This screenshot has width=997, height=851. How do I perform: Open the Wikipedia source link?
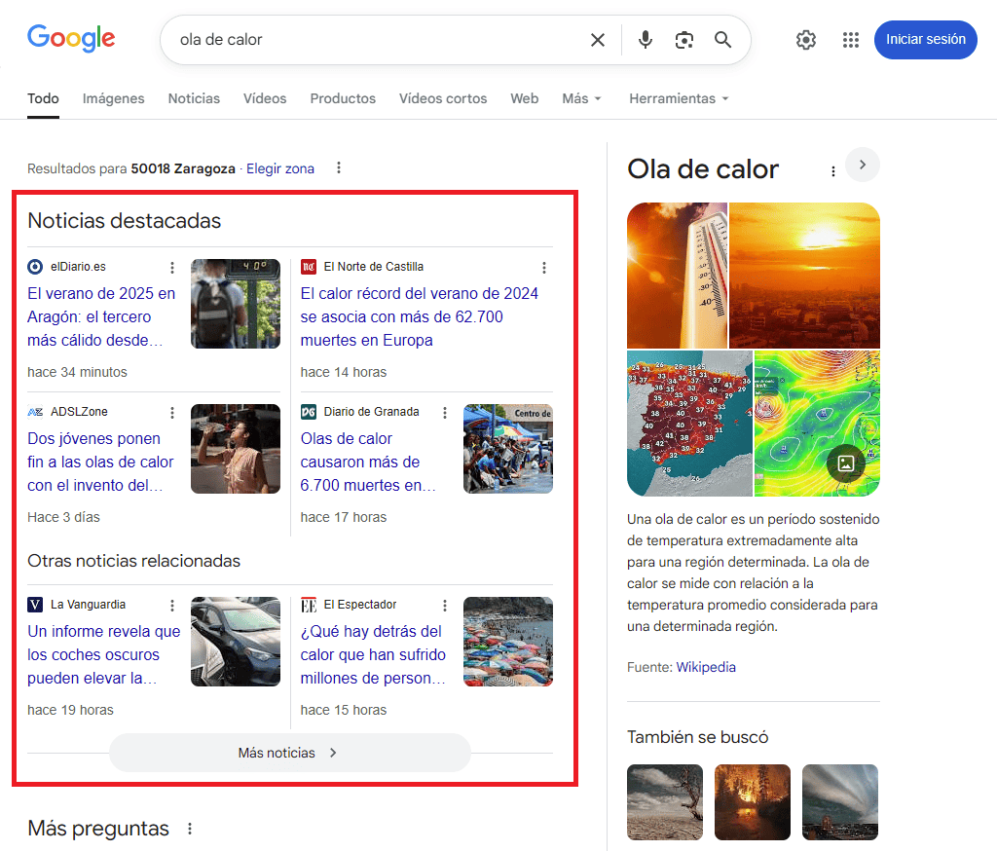[x=706, y=667]
